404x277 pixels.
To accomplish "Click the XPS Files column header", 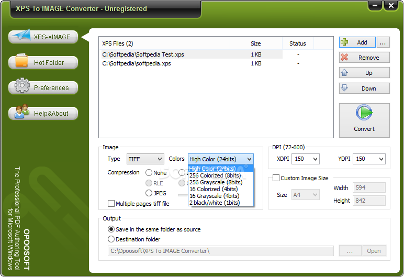I will (x=164, y=43).
